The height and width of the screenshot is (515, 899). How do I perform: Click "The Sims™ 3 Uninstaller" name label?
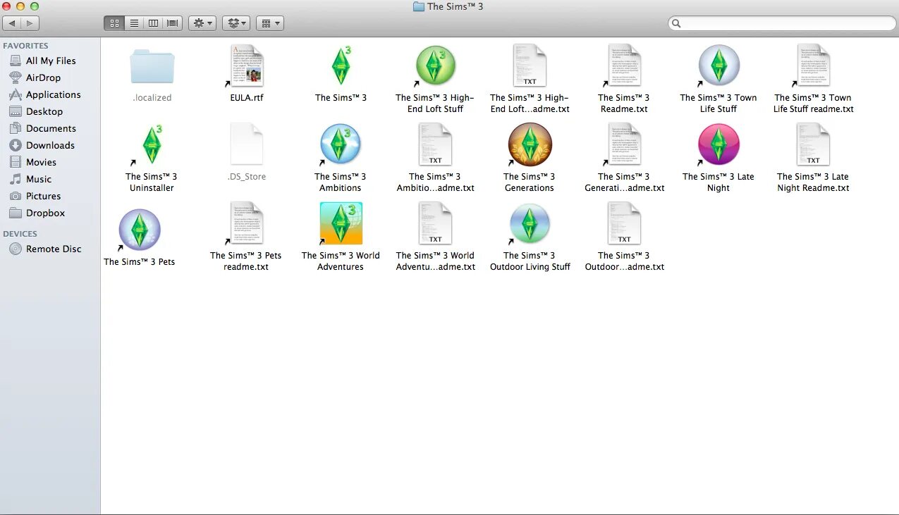tap(152, 182)
